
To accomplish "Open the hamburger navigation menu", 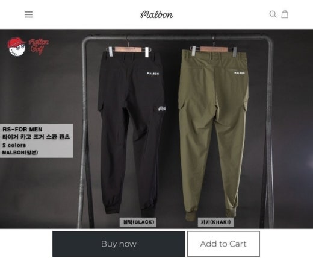I will (x=28, y=14).
